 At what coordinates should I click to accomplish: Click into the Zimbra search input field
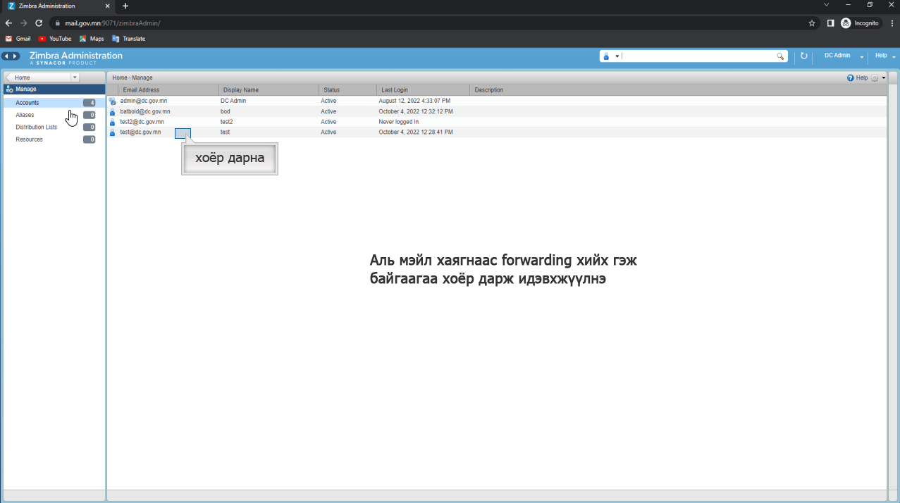(698, 56)
